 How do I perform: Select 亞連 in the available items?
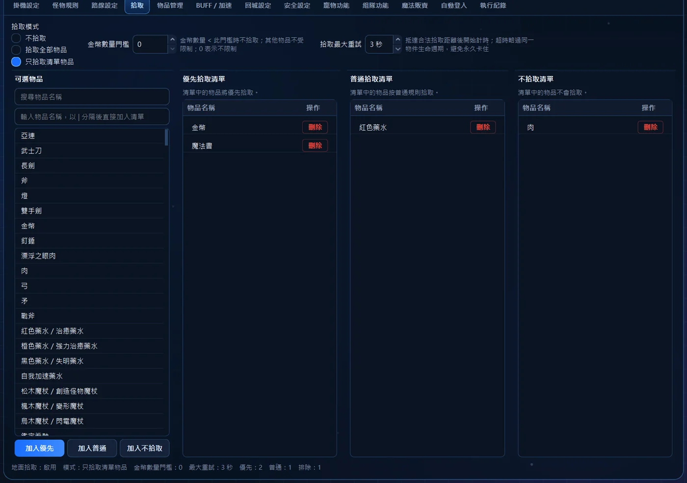(x=90, y=136)
